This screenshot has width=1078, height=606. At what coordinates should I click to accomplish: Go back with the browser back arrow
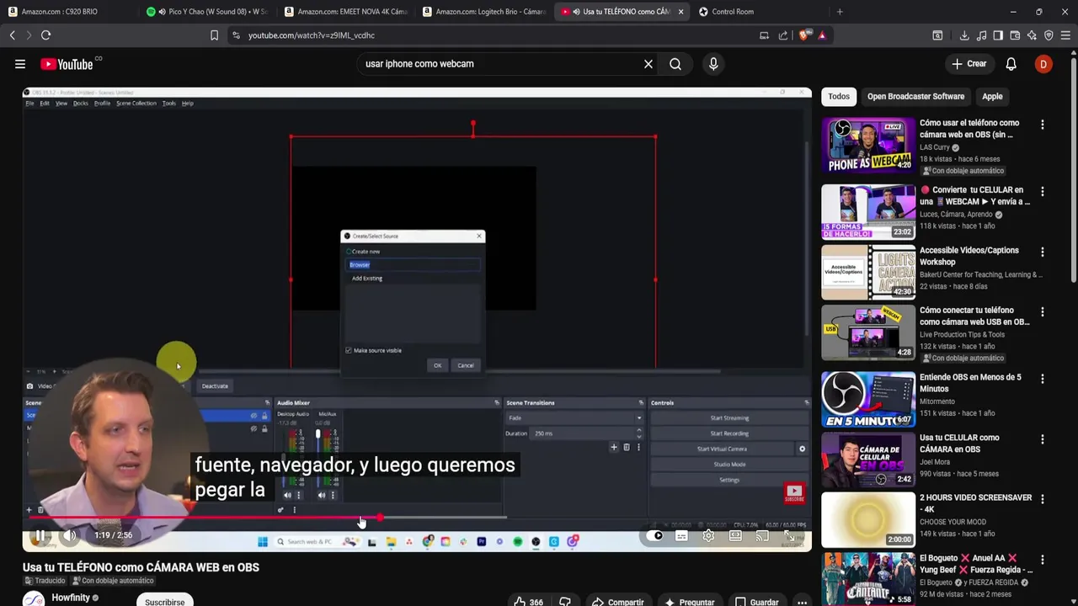pyautogui.click(x=13, y=35)
